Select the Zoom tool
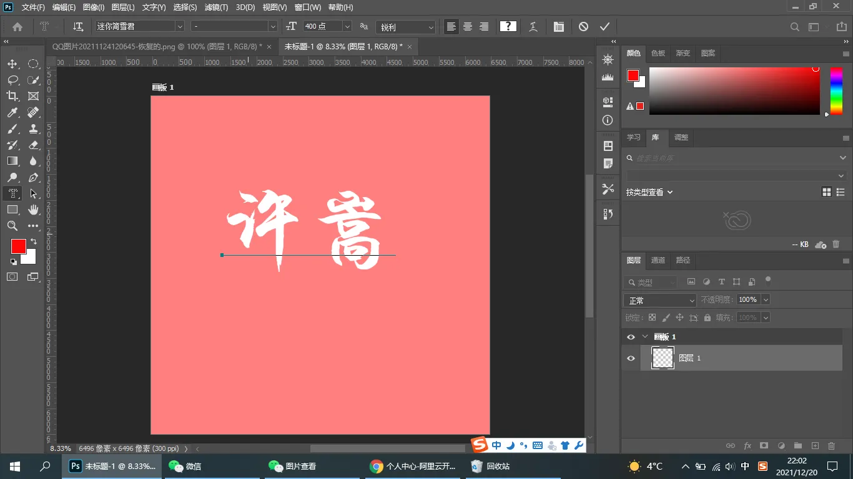The height and width of the screenshot is (479, 853). [x=12, y=226]
